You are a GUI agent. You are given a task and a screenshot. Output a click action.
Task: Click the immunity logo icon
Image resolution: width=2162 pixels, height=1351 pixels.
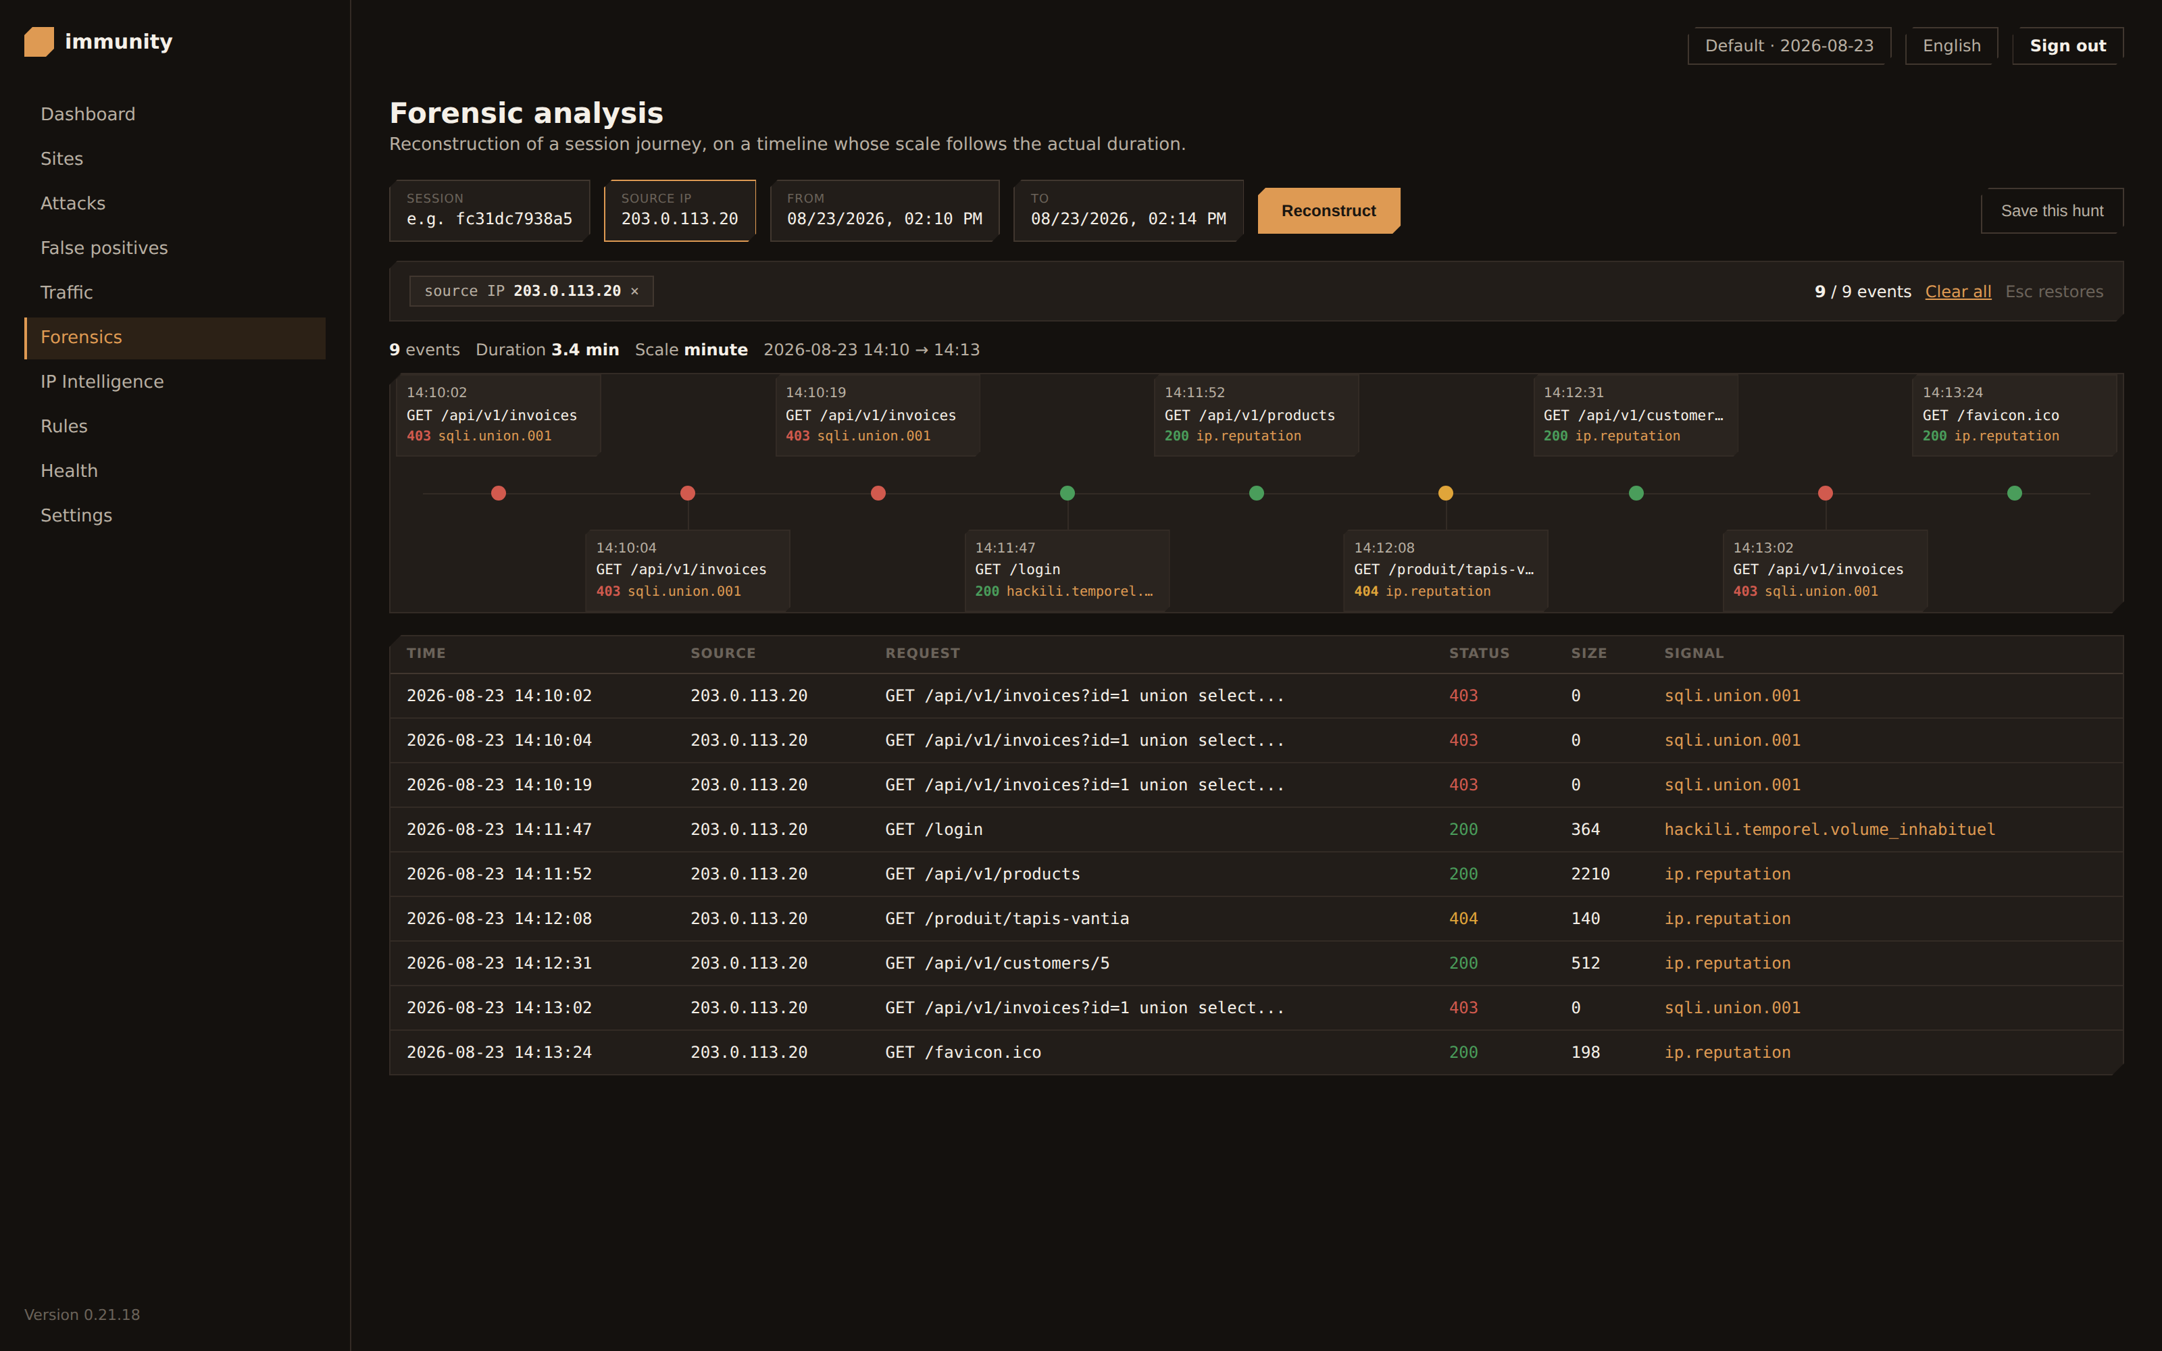pyautogui.click(x=39, y=42)
